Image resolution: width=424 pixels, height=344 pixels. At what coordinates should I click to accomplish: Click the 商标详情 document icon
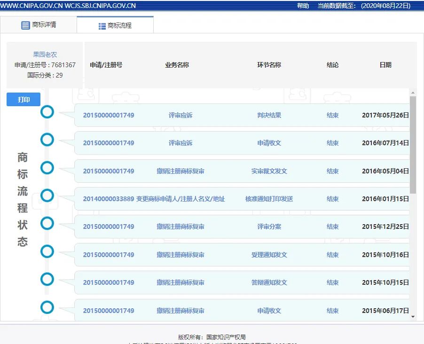(25, 25)
